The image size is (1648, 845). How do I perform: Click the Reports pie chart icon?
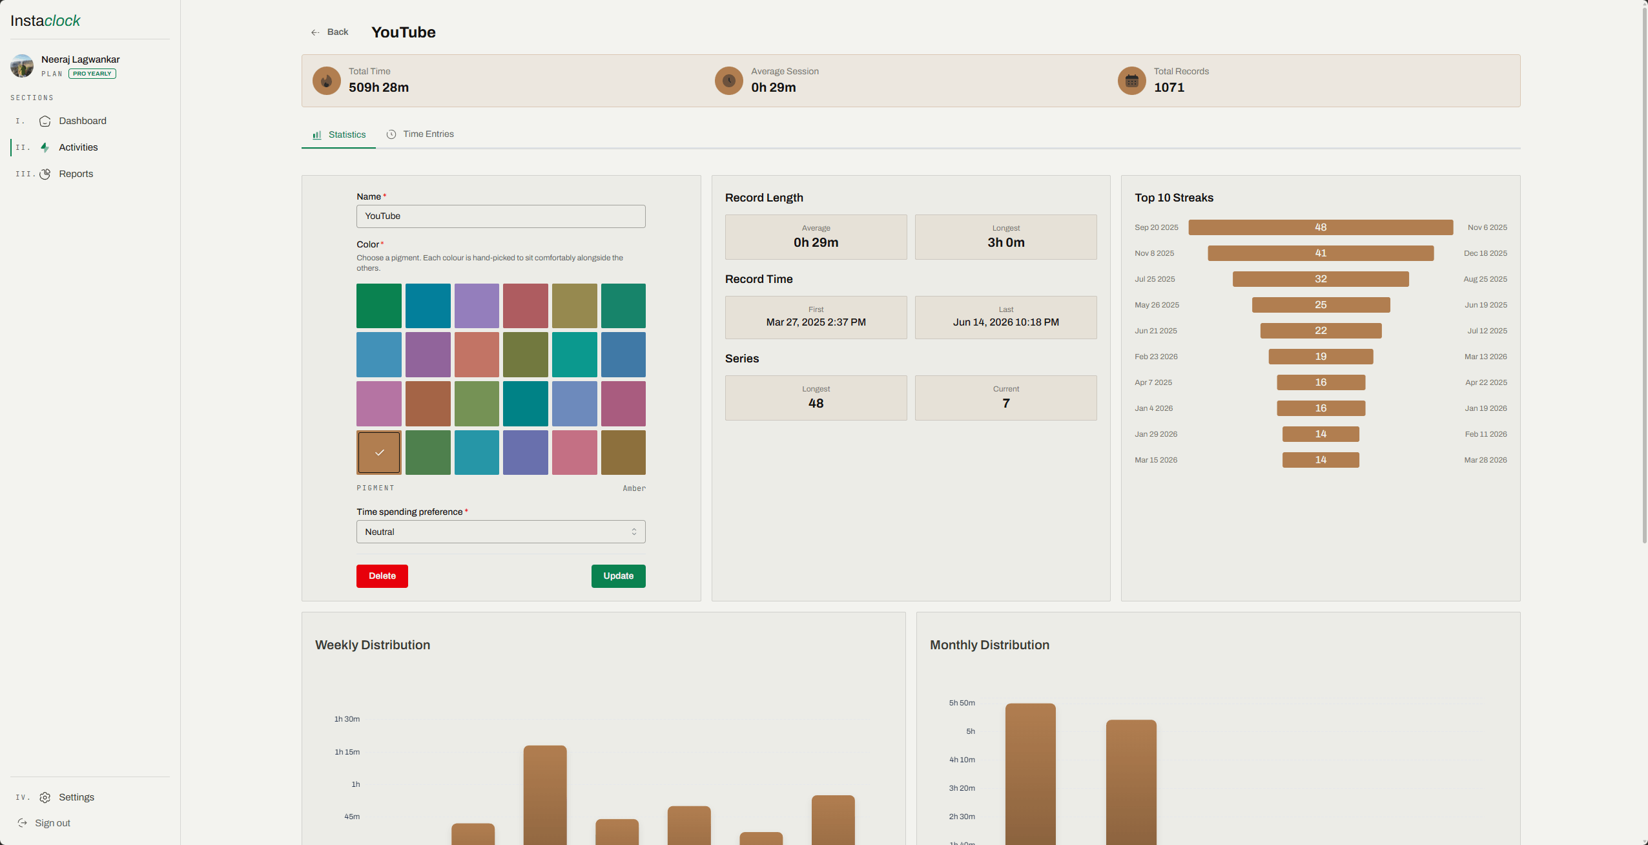click(x=45, y=174)
